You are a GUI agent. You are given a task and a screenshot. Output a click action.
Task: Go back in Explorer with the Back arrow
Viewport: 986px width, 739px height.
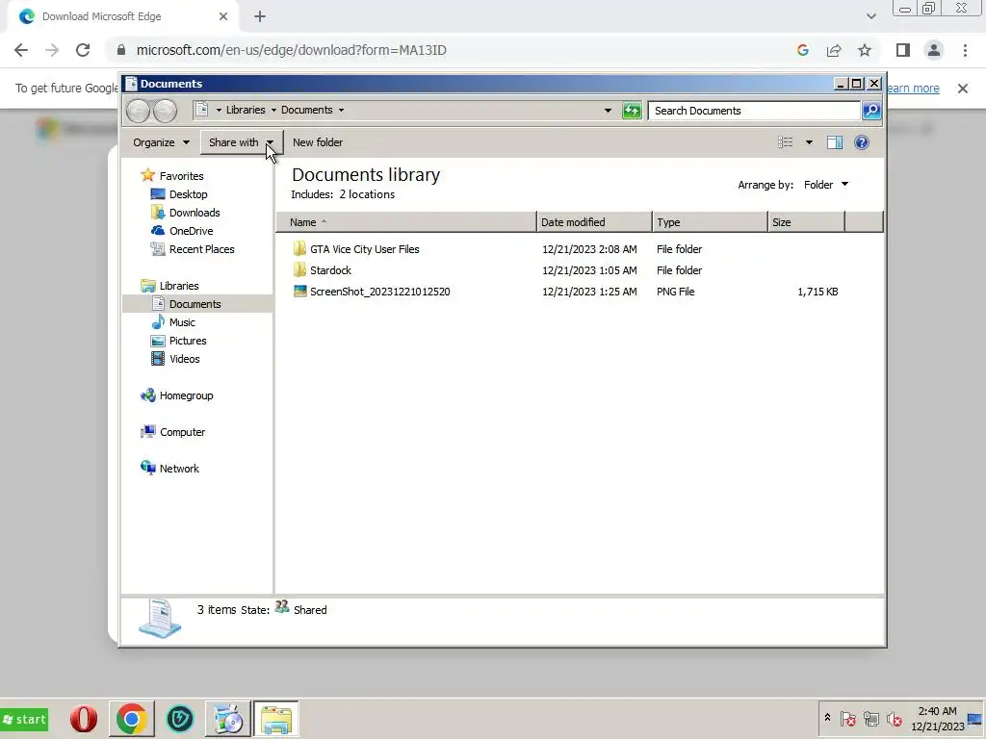point(138,111)
